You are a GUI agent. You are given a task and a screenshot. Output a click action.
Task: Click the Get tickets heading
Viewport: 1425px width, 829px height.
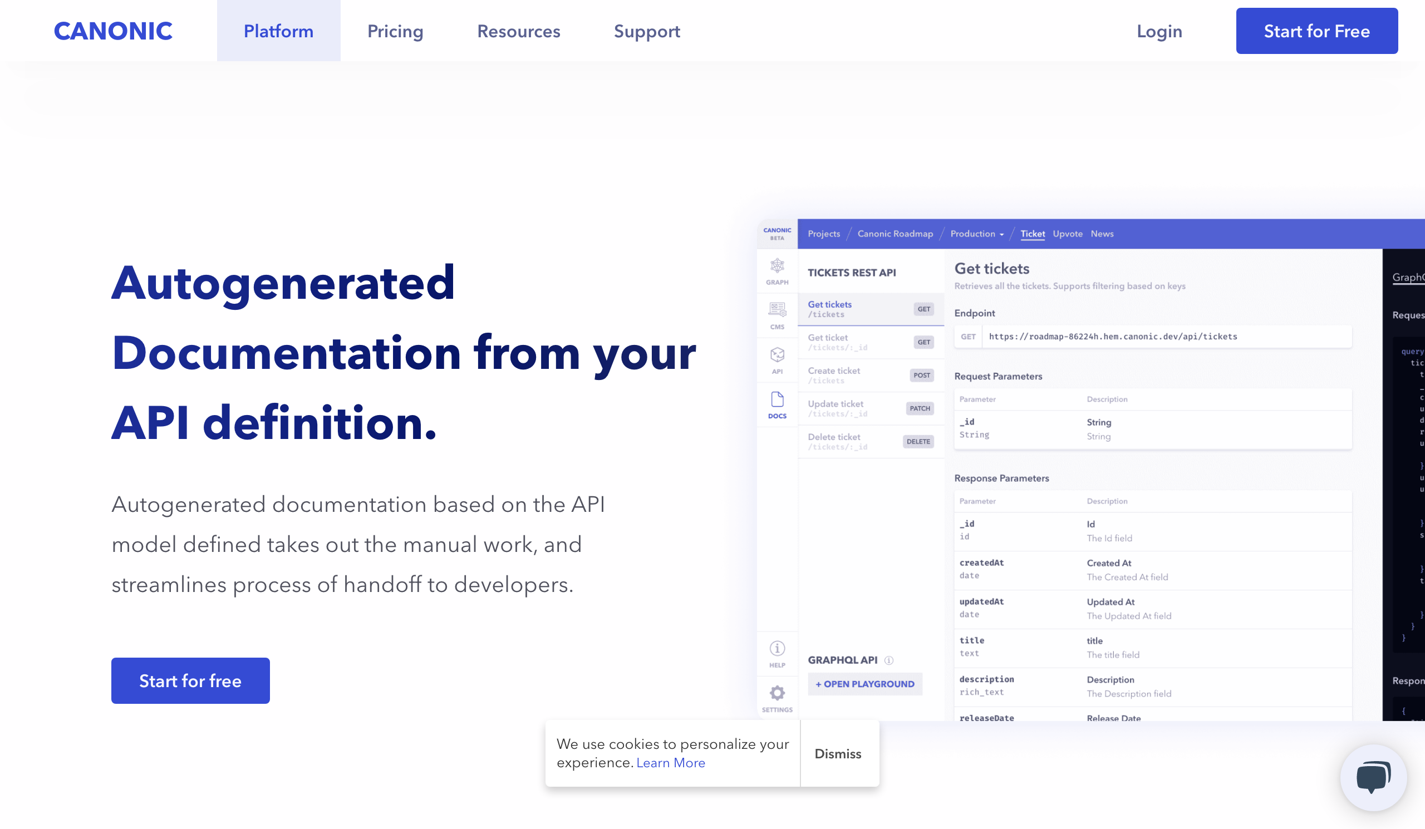coord(991,268)
